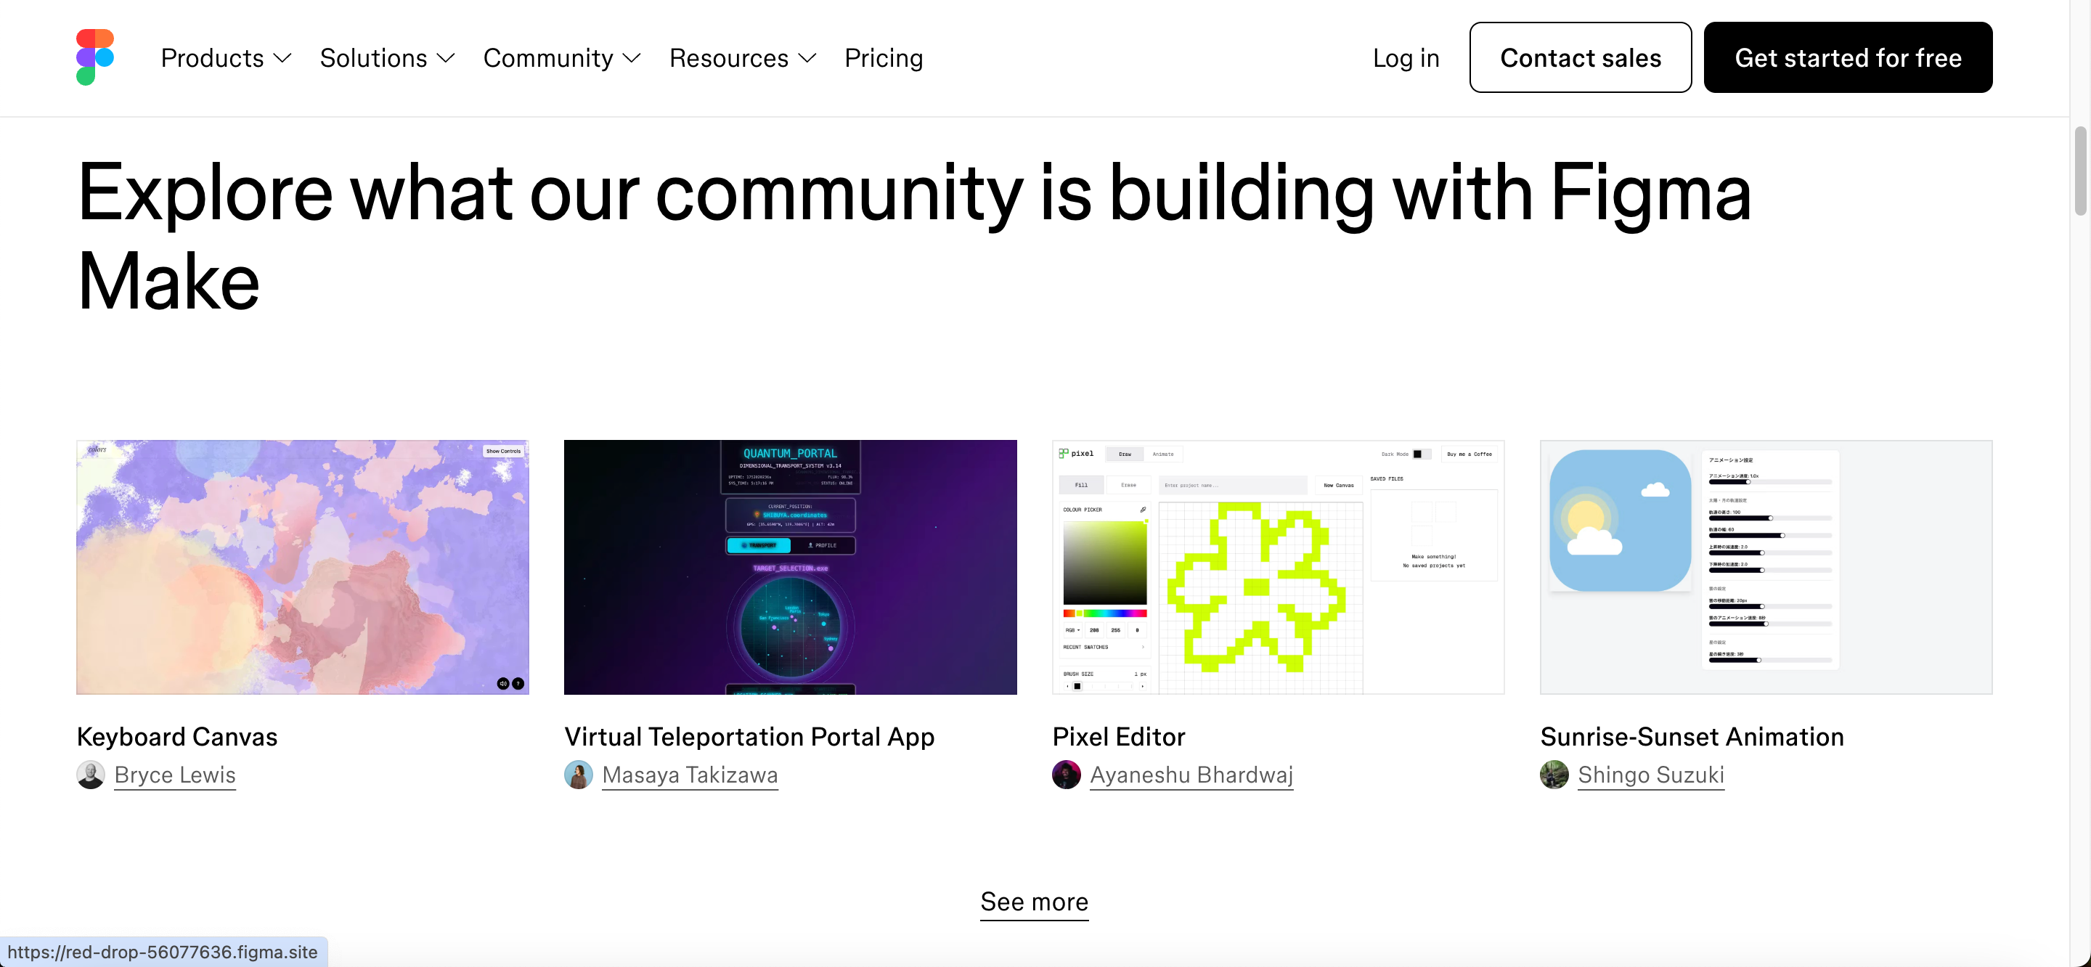
Task: Click the Figma logo icon
Action: pyautogui.click(x=95, y=57)
